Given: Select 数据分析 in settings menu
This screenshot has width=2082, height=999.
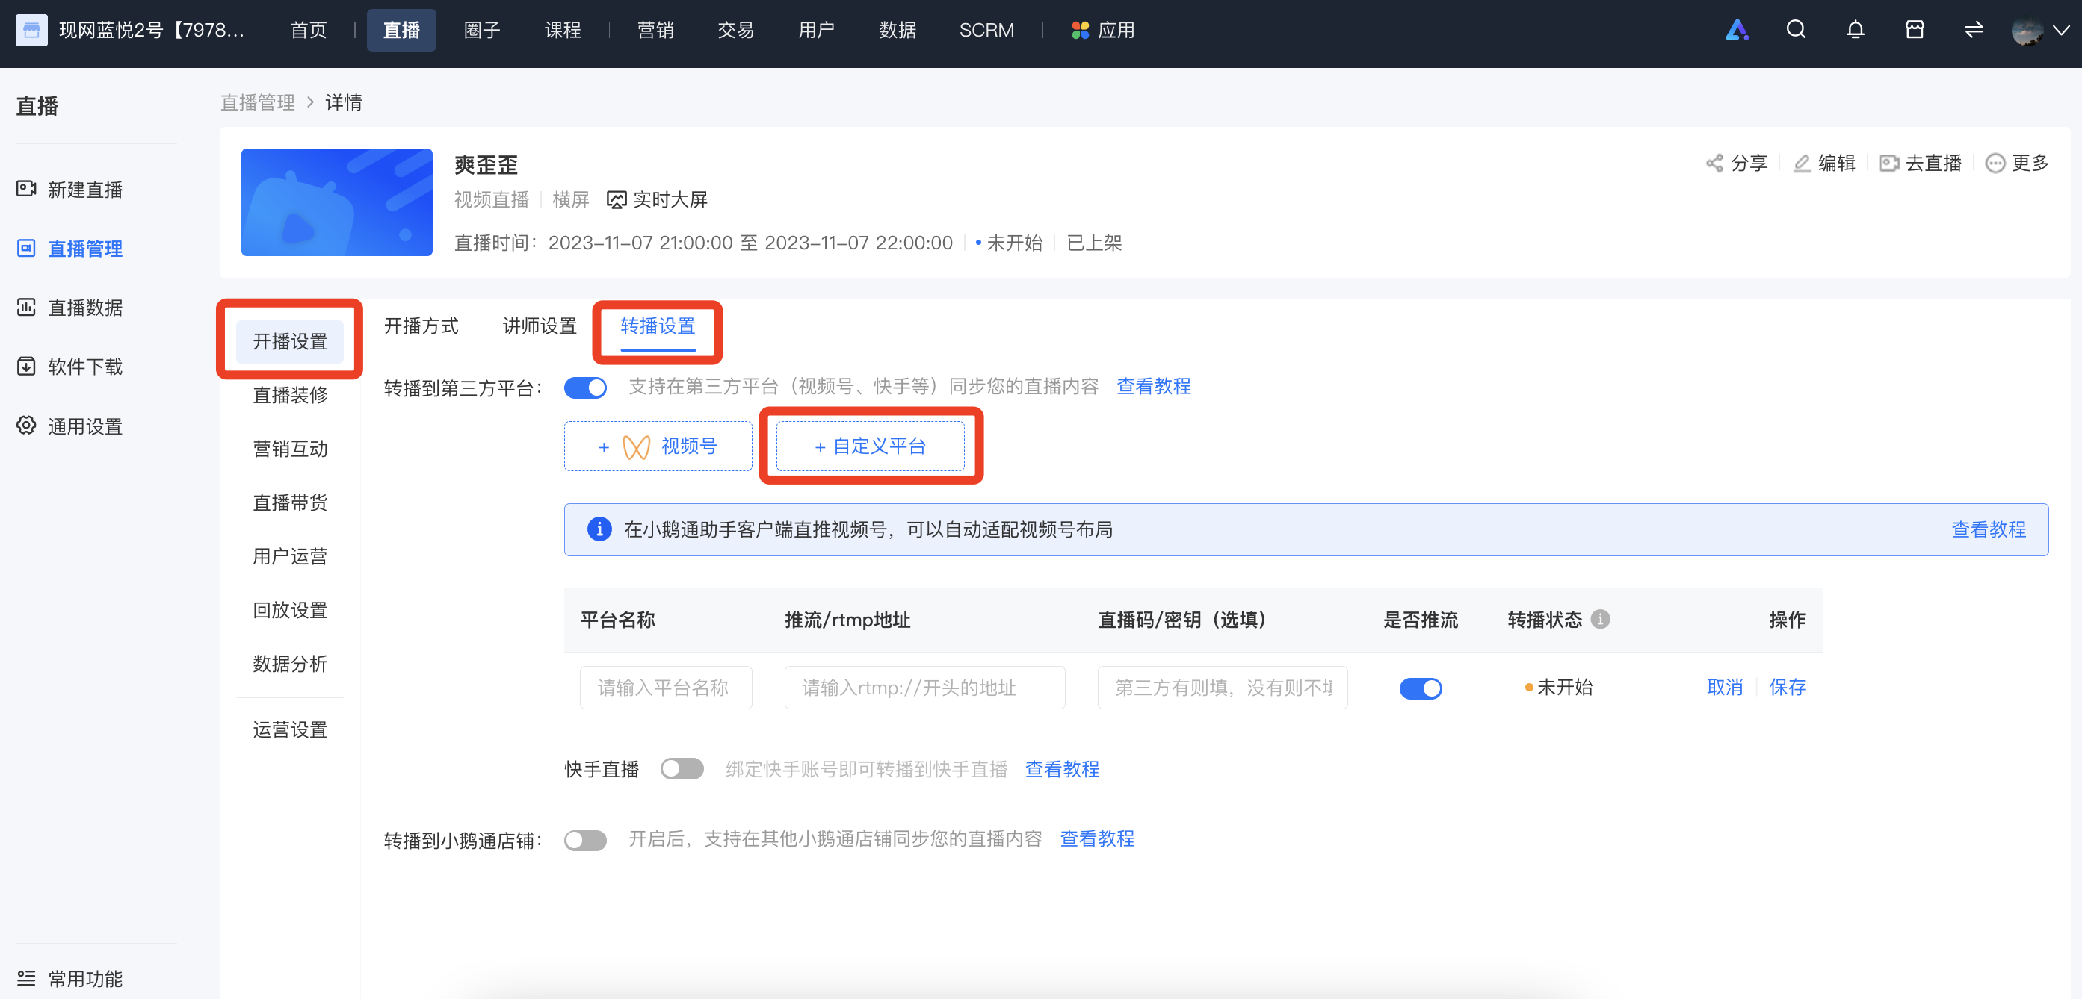Looking at the screenshot, I should click(290, 663).
